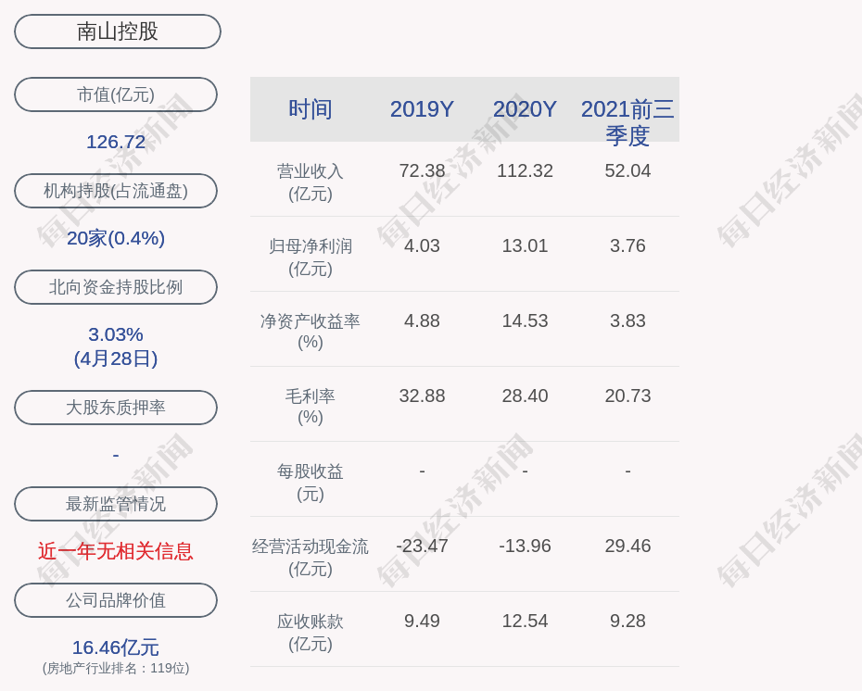Select the 最新监管情况 pill
862x691 pixels.
pos(116,504)
